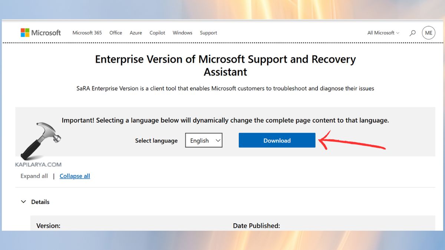Viewport: 445px width, 250px height.
Task: Click the blue Download button
Action: 277,140
